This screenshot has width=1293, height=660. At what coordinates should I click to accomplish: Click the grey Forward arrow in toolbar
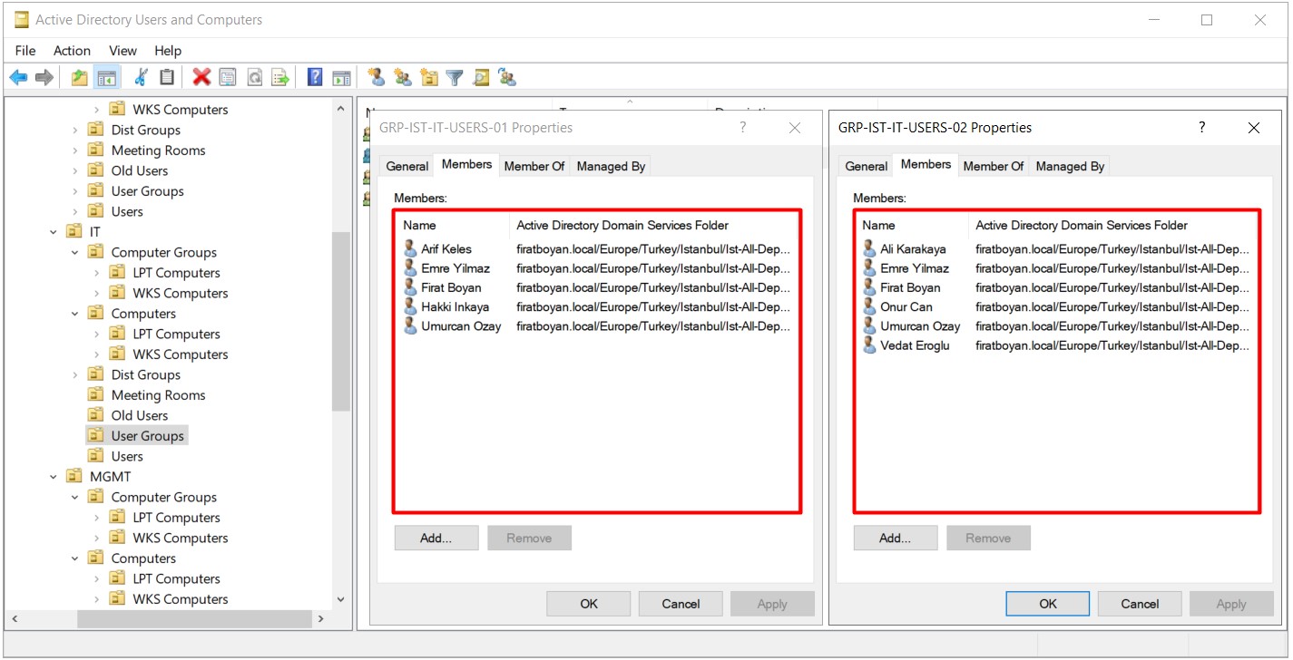click(x=44, y=78)
